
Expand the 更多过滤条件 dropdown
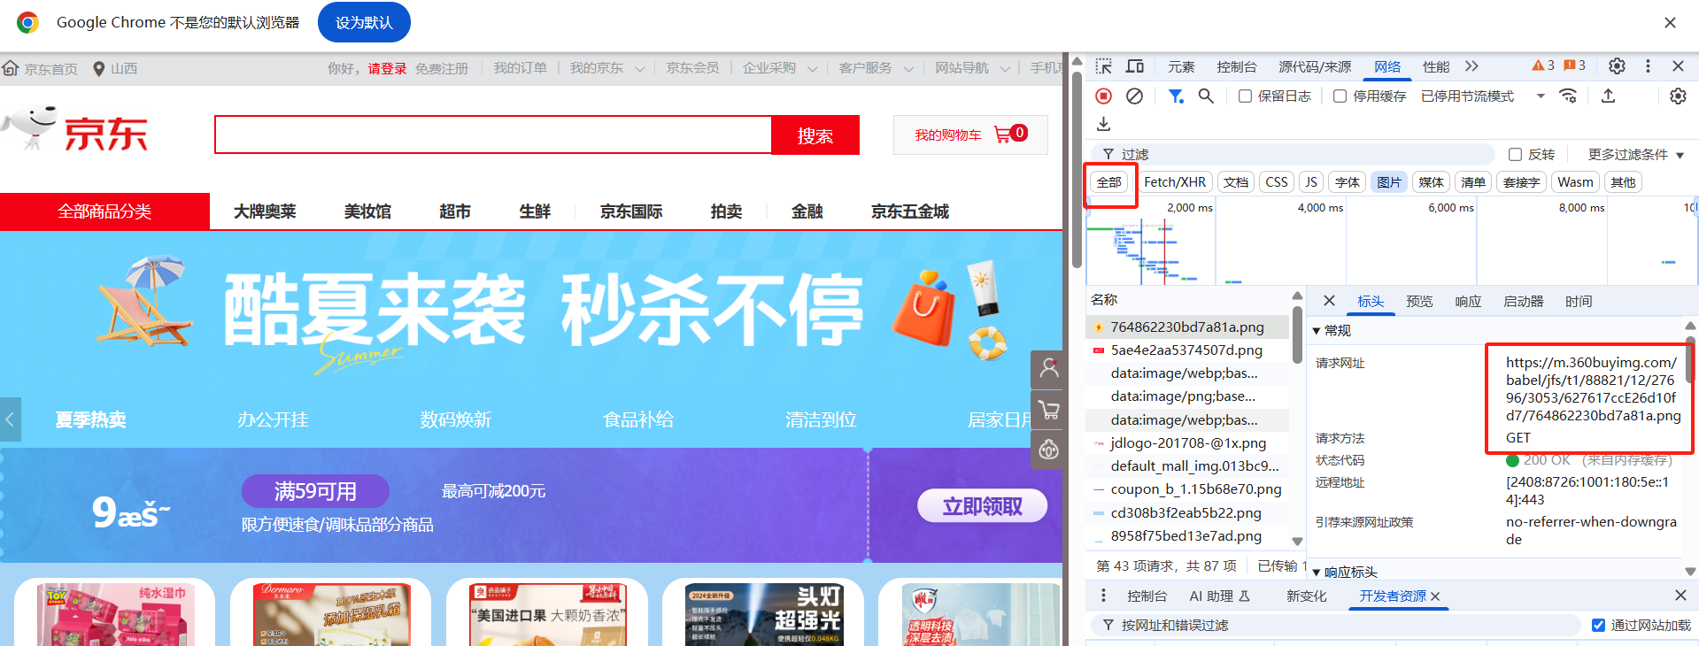point(1635,154)
